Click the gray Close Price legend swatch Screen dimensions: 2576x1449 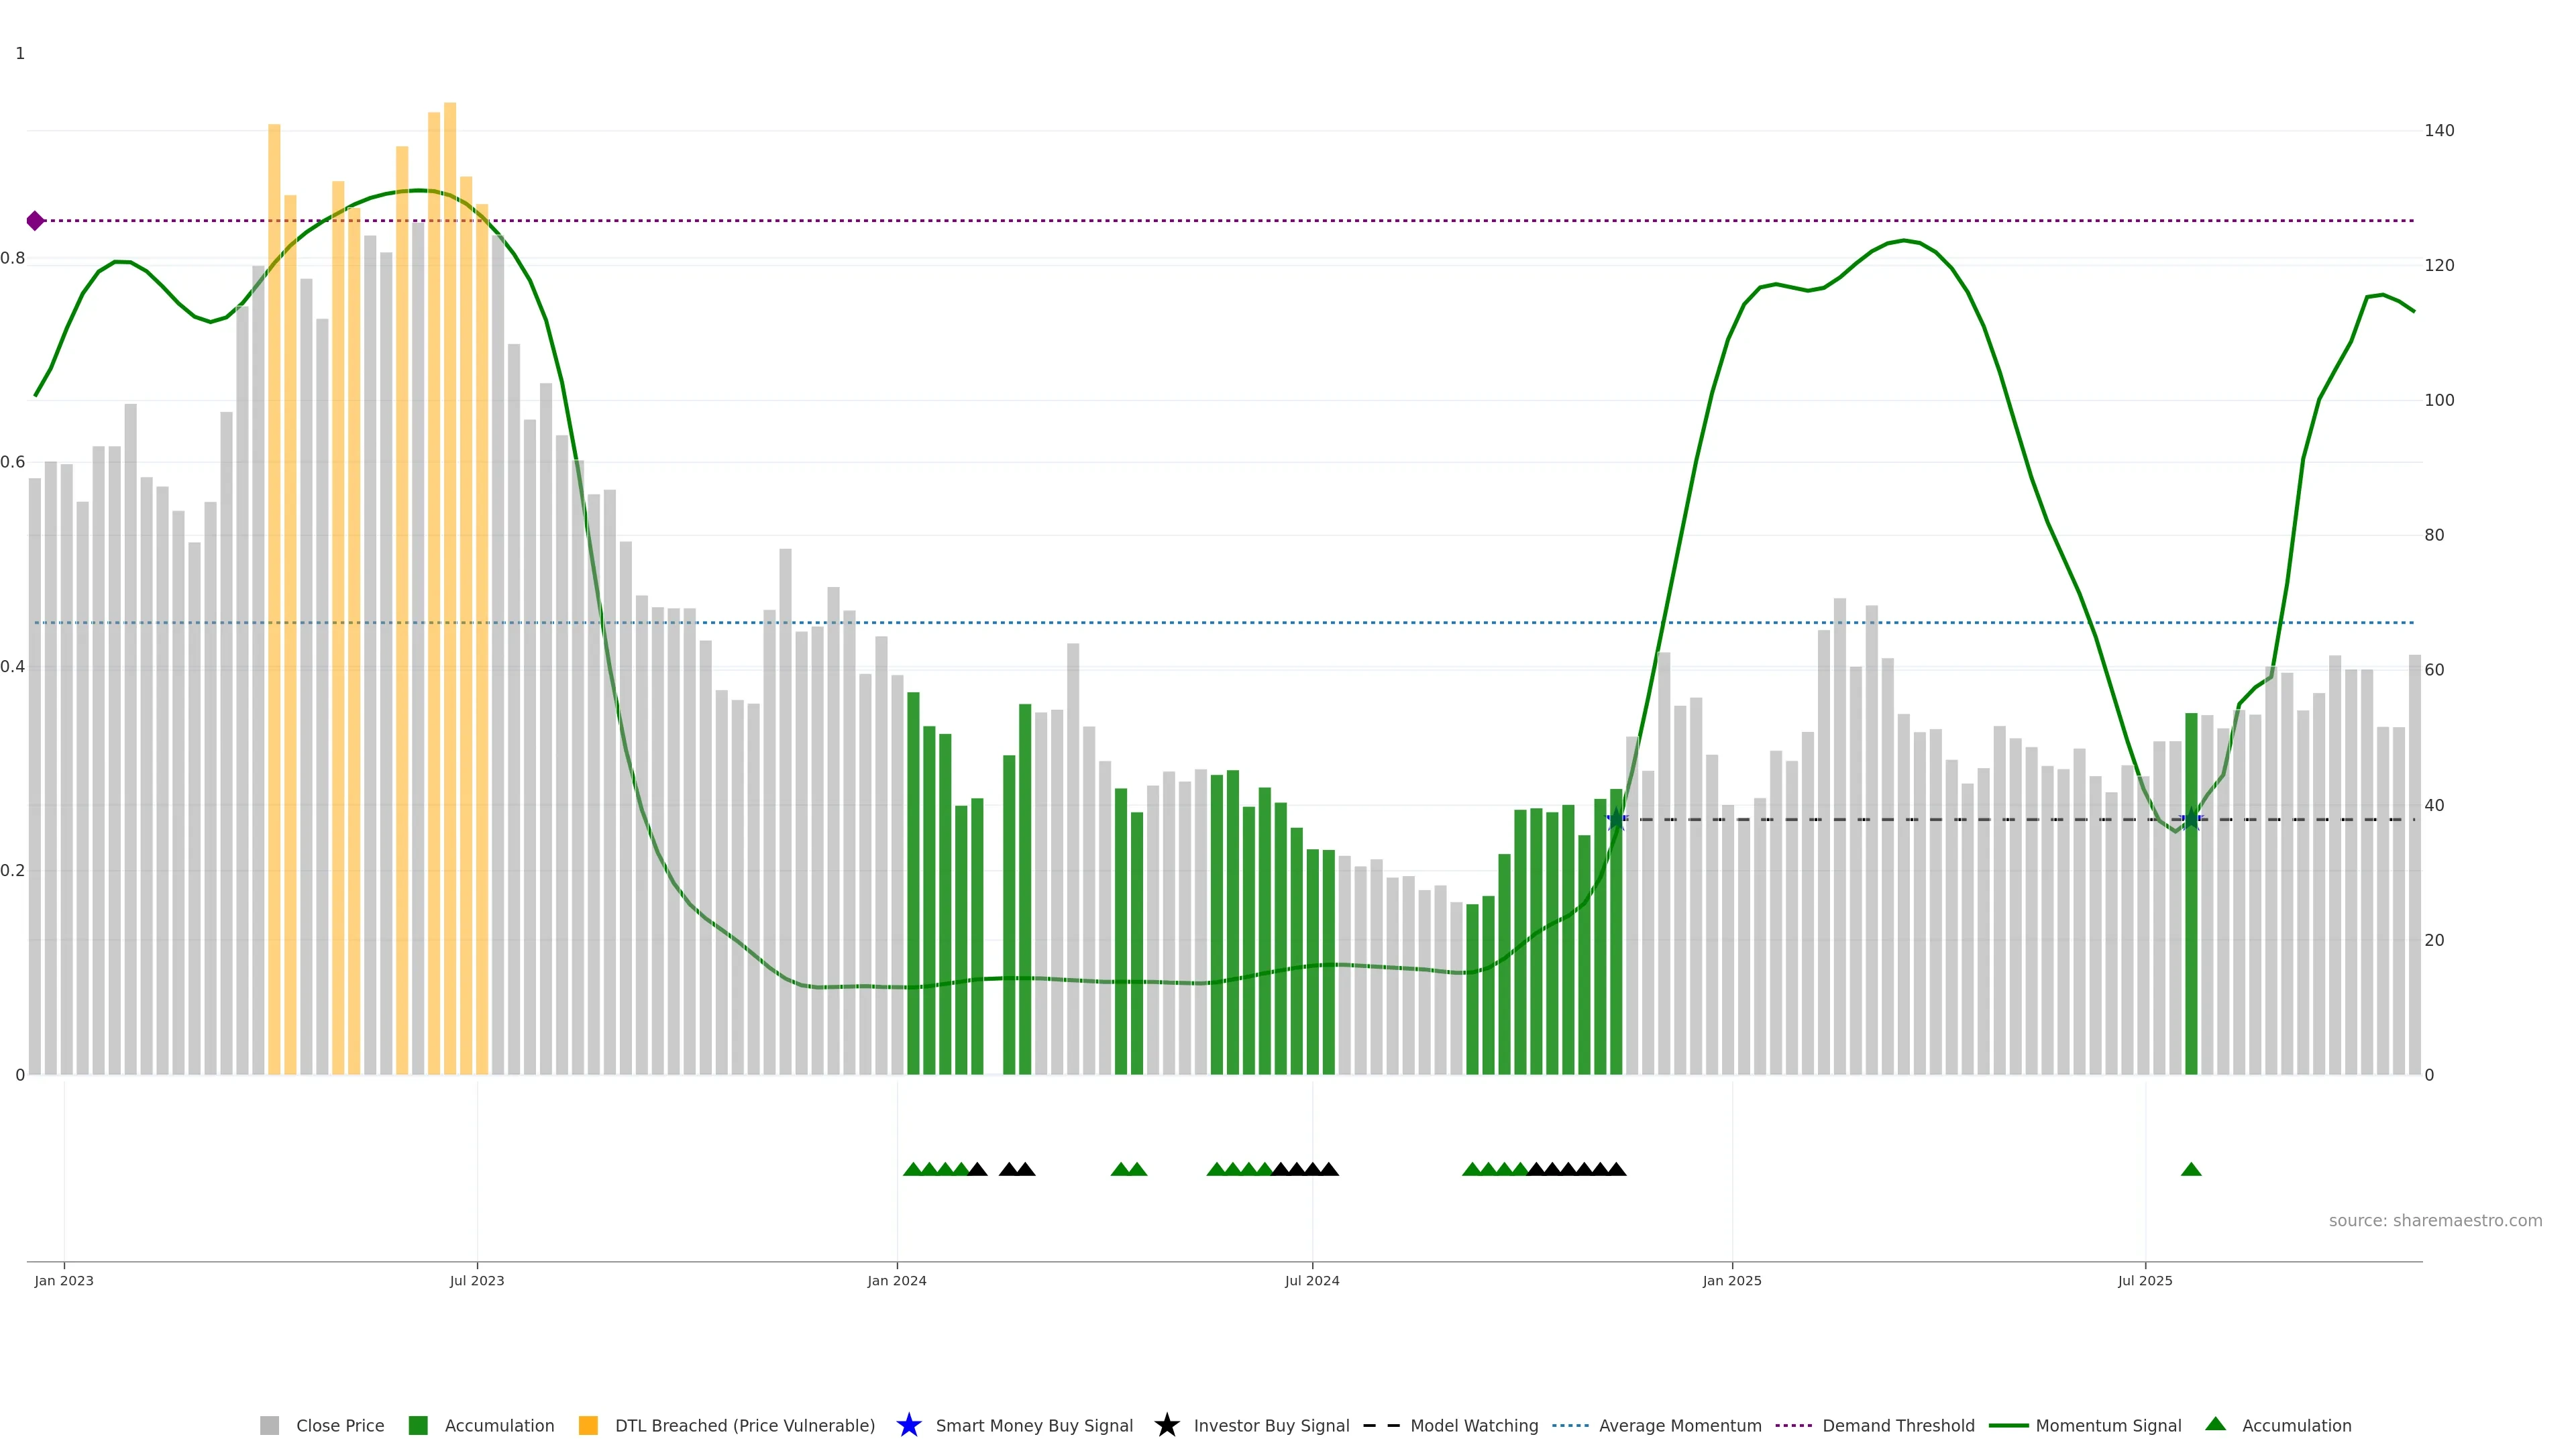pyautogui.click(x=269, y=1425)
